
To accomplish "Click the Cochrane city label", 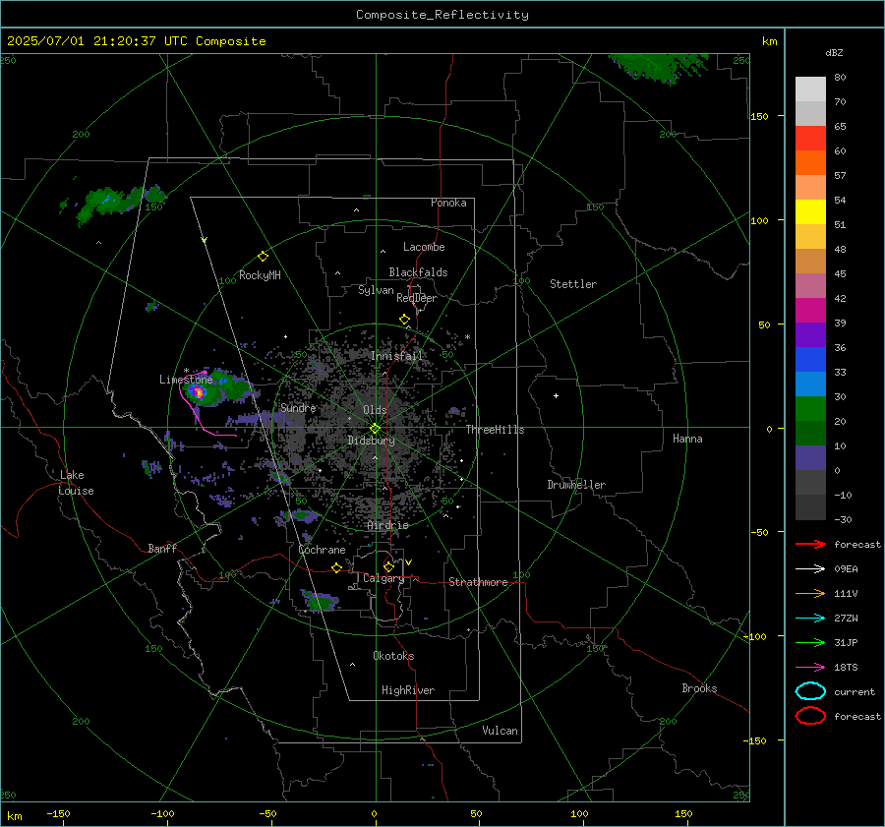I will 322,550.
